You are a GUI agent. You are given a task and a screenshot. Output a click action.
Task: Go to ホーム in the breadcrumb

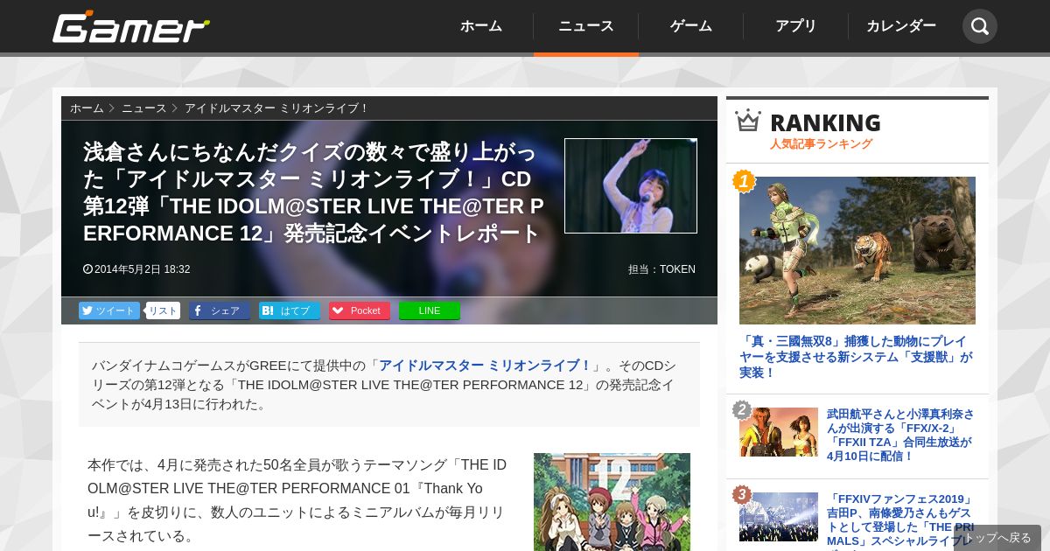[x=87, y=108]
